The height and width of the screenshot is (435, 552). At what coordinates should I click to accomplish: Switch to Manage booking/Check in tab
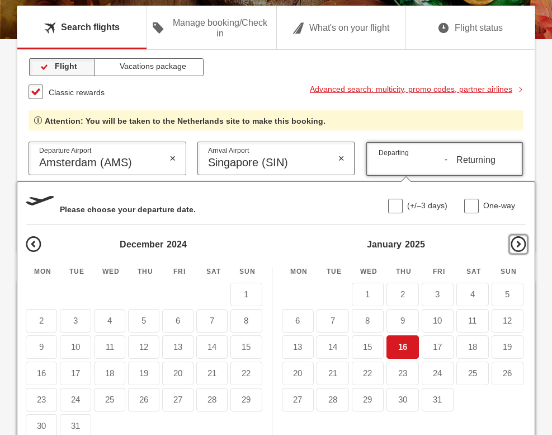[x=211, y=27]
